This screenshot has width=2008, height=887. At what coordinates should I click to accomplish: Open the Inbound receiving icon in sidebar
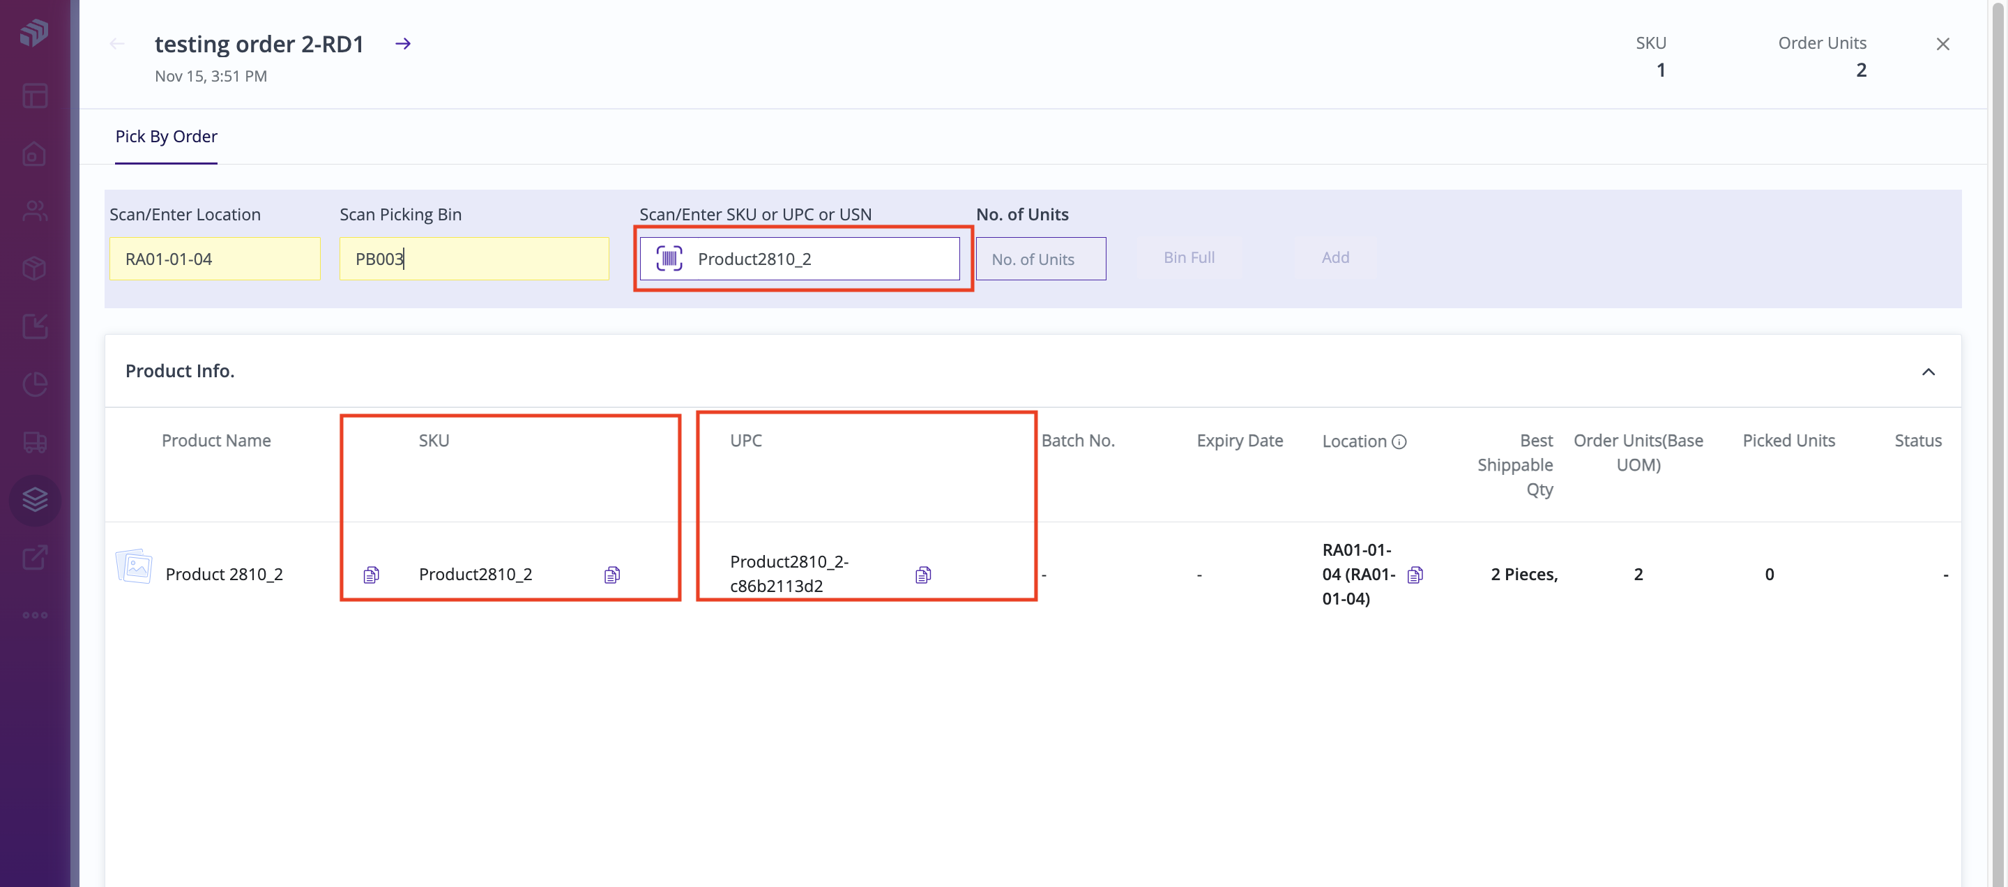tap(34, 327)
